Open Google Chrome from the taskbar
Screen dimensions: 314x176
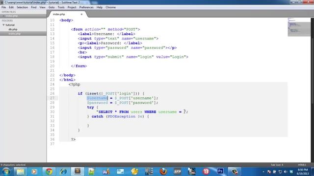coord(49,172)
